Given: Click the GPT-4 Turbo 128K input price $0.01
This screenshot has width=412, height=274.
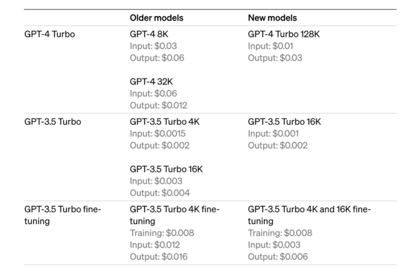Looking at the screenshot, I should click(x=271, y=46).
